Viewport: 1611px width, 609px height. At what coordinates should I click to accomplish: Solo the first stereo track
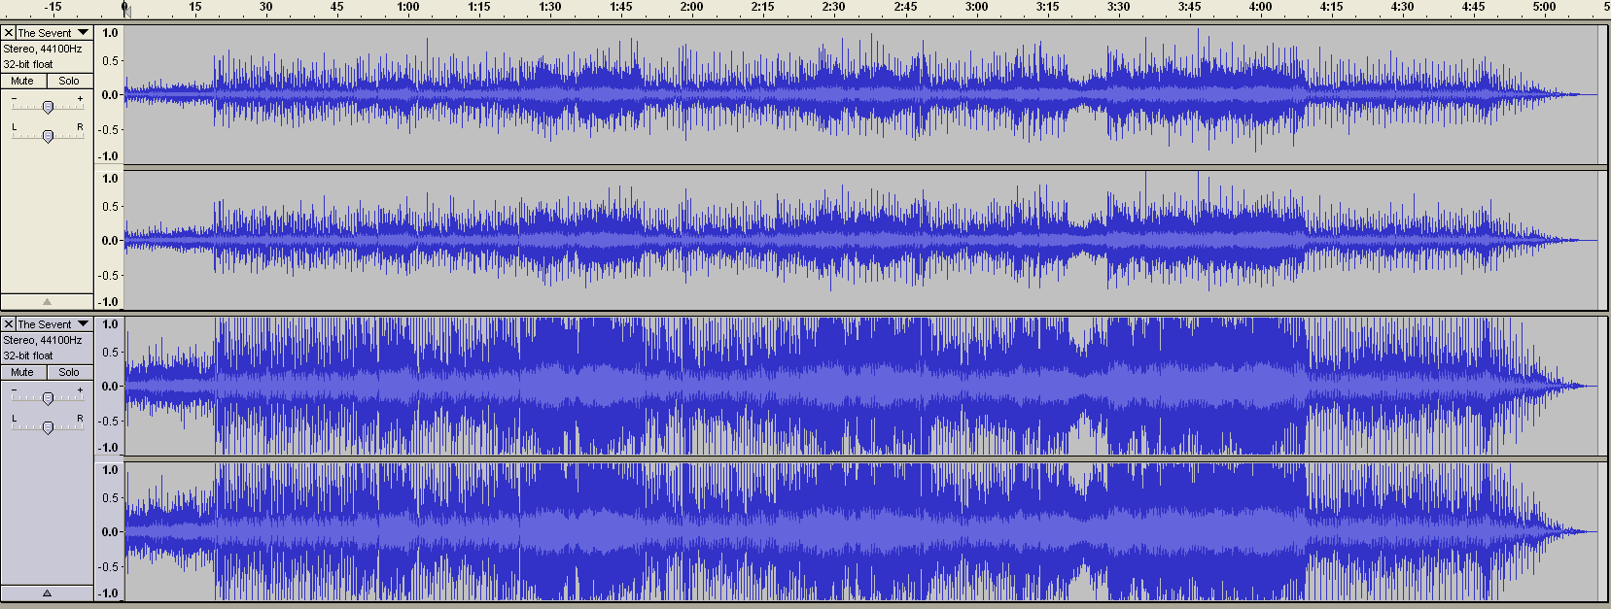pyautogui.click(x=70, y=82)
